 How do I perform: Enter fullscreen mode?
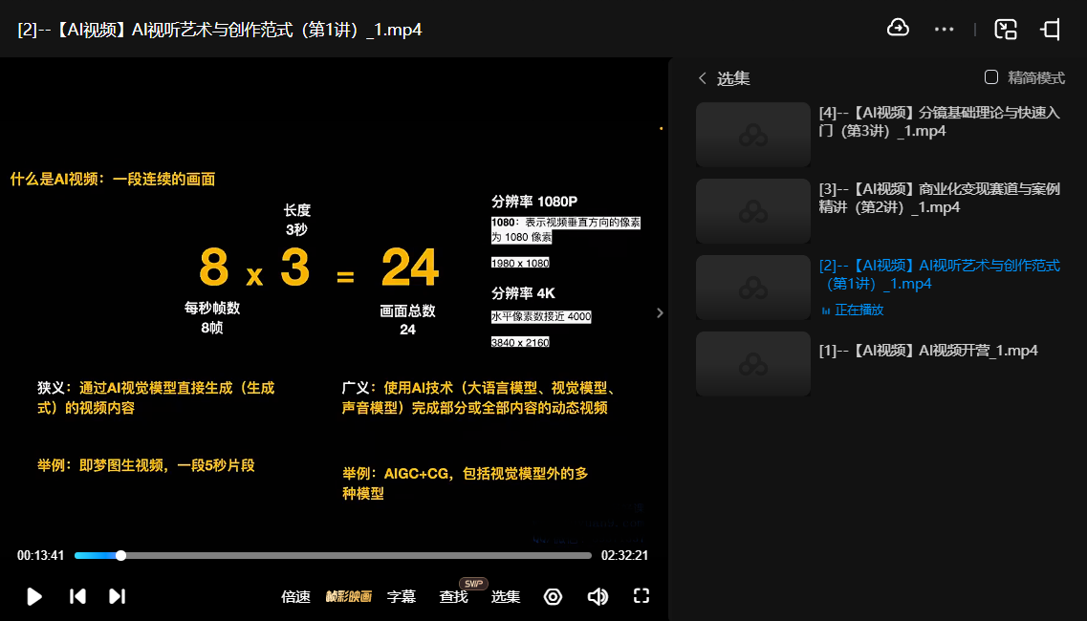point(641,596)
